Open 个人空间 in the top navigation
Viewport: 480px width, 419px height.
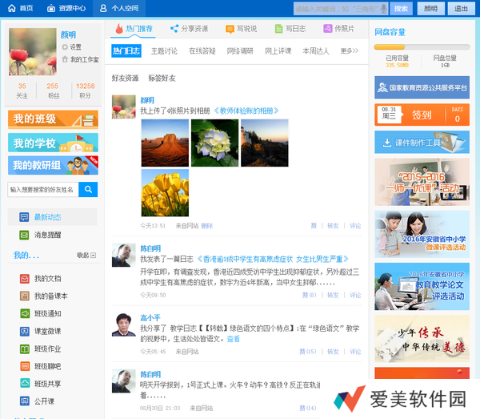point(119,8)
